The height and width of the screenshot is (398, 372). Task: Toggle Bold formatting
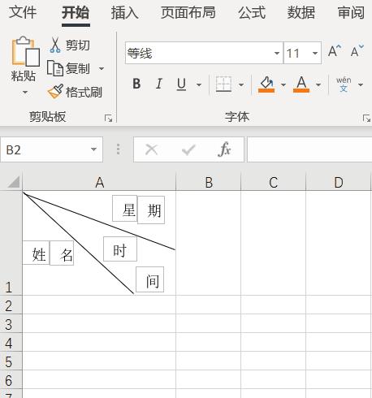136,84
